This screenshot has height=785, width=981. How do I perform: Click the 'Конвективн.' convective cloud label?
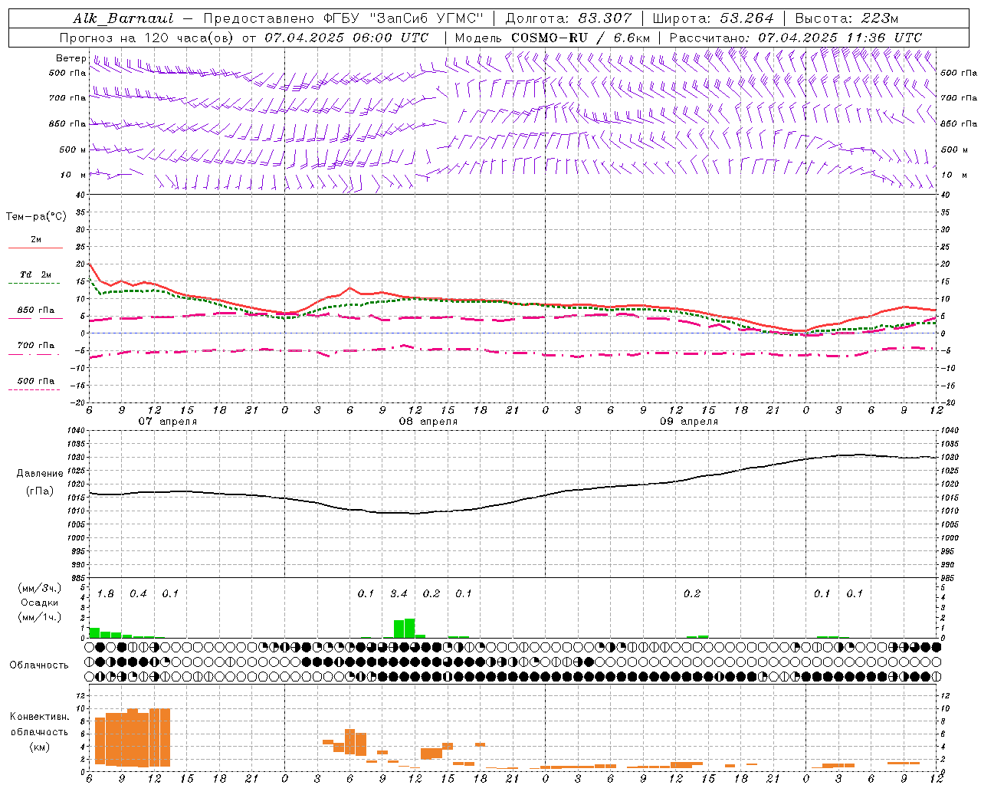[40, 717]
